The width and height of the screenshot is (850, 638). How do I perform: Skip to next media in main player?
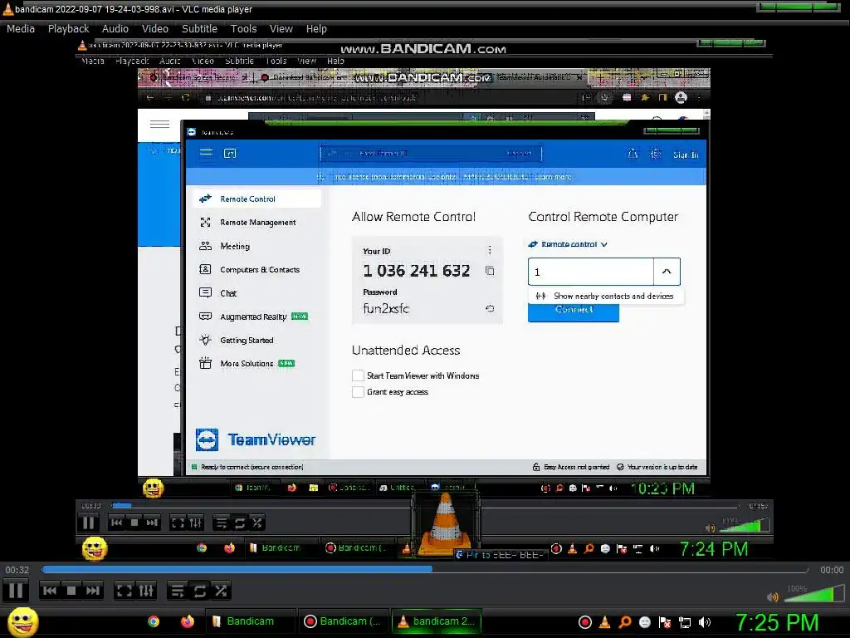[93, 591]
